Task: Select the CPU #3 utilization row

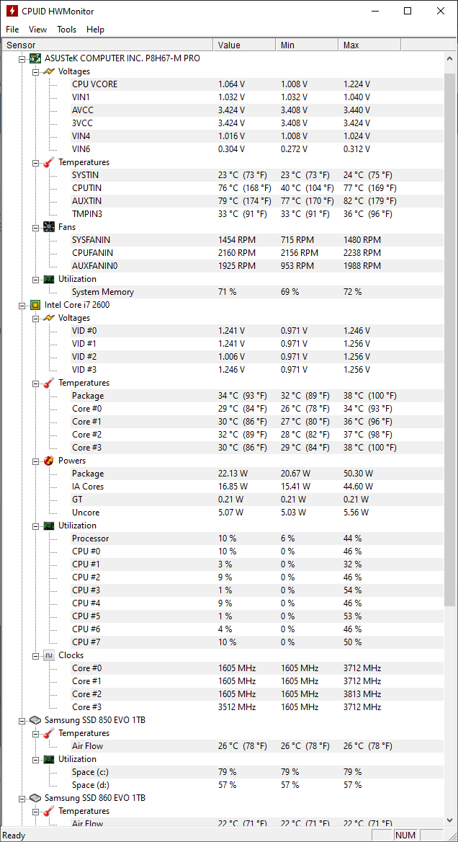Action: point(257,590)
